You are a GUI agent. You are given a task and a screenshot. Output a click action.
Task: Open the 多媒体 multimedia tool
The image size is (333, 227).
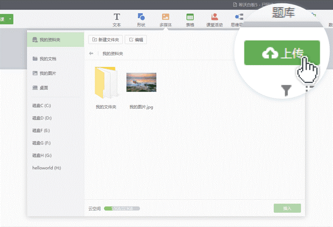(165, 20)
